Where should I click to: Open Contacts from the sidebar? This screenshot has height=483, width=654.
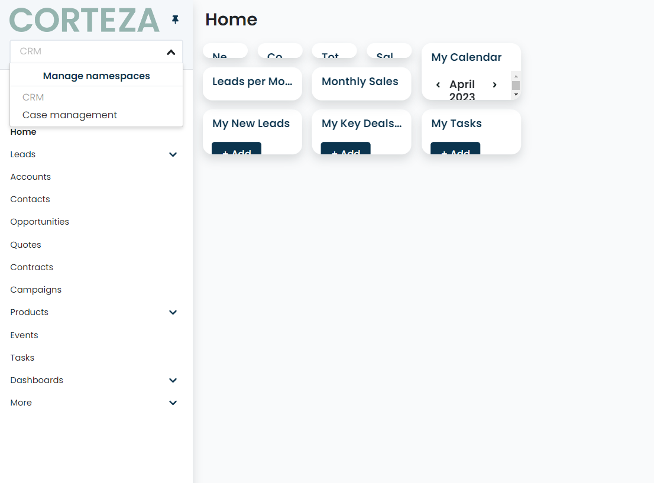(x=30, y=199)
